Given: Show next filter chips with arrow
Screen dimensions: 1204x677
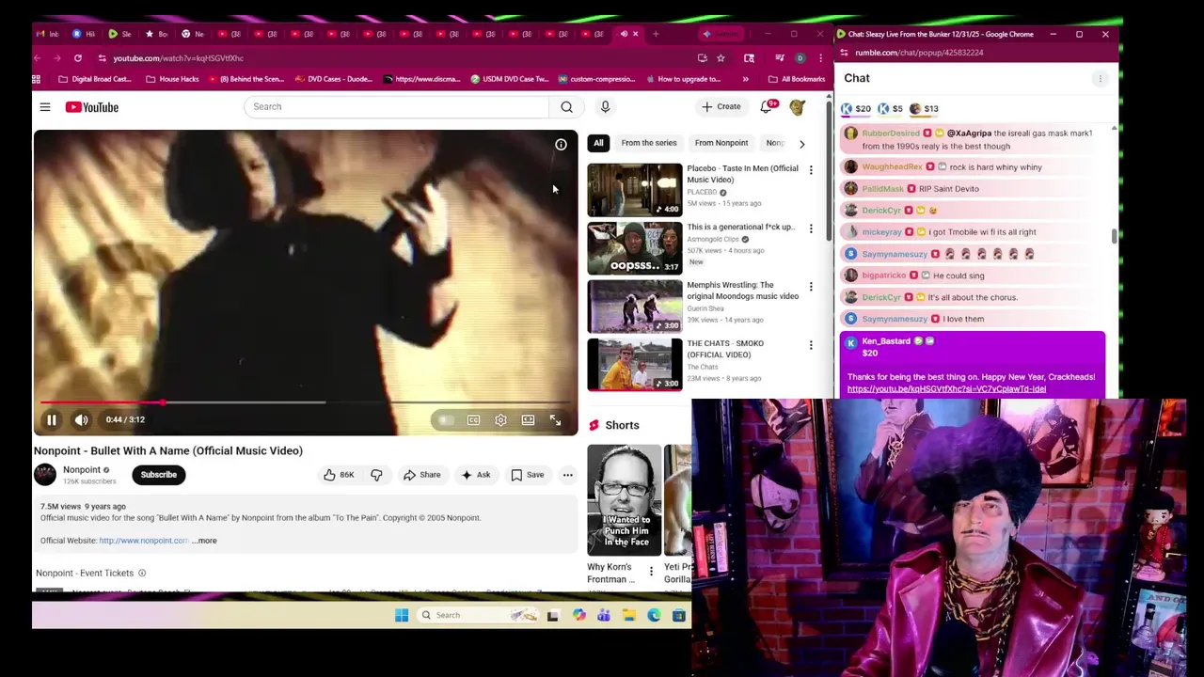Looking at the screenshot, I should click(x=801, y=144).
